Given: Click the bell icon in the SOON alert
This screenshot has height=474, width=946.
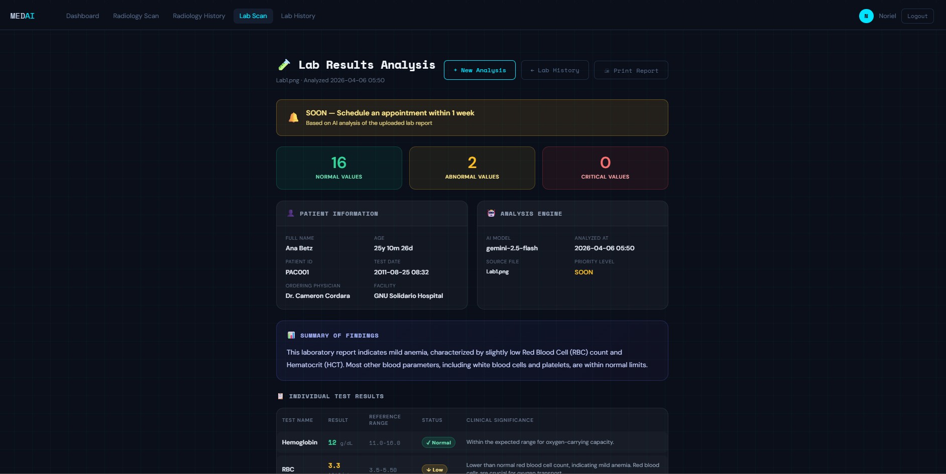Looking at the screenshot, I should [294, 117].
